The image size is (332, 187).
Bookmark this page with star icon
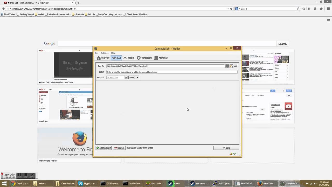tap(304, 9)
